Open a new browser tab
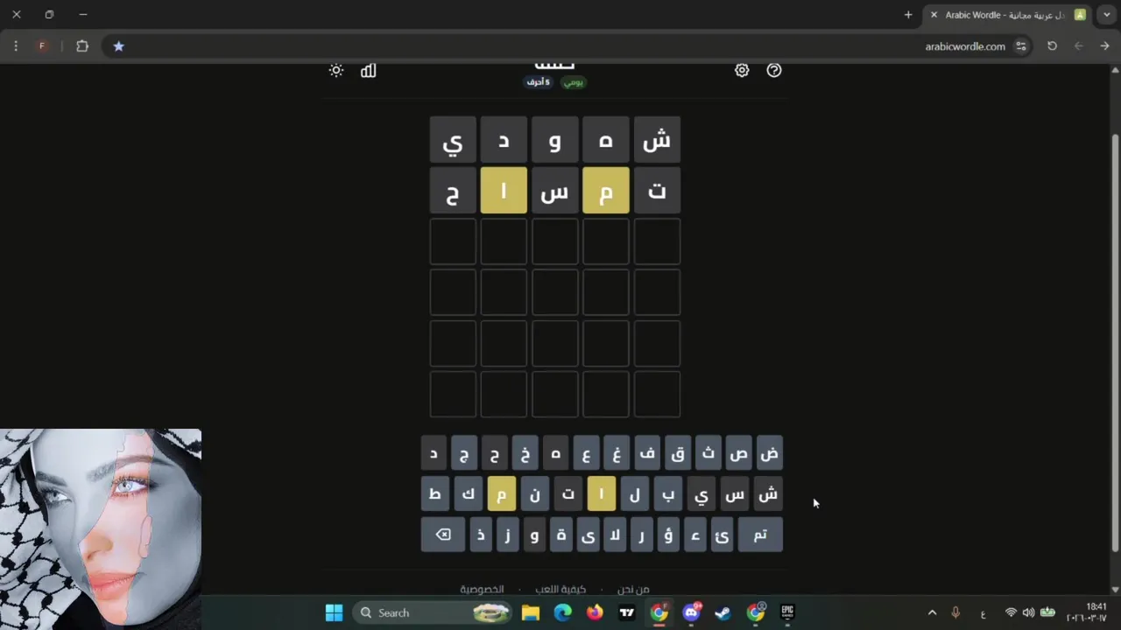Screen dimensions: 1121x630 click(x=908, y=15)
